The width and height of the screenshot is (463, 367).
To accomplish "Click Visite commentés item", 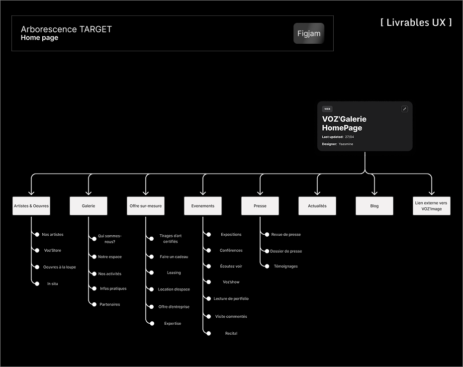I will pos(231,316).
